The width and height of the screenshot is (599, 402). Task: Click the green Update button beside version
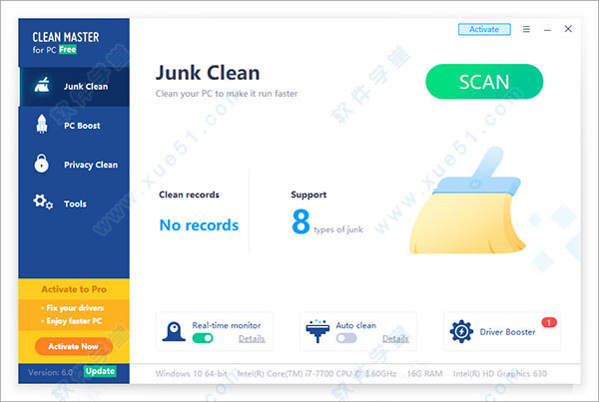pyautogui.click(x=100, y=371)
